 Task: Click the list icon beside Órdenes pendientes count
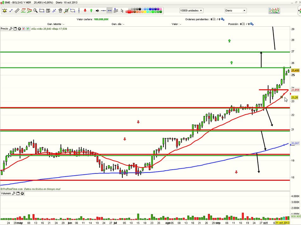point(214,19)
